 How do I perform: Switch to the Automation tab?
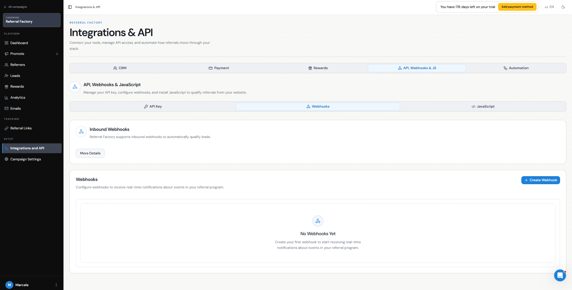[x=516, y=68]
